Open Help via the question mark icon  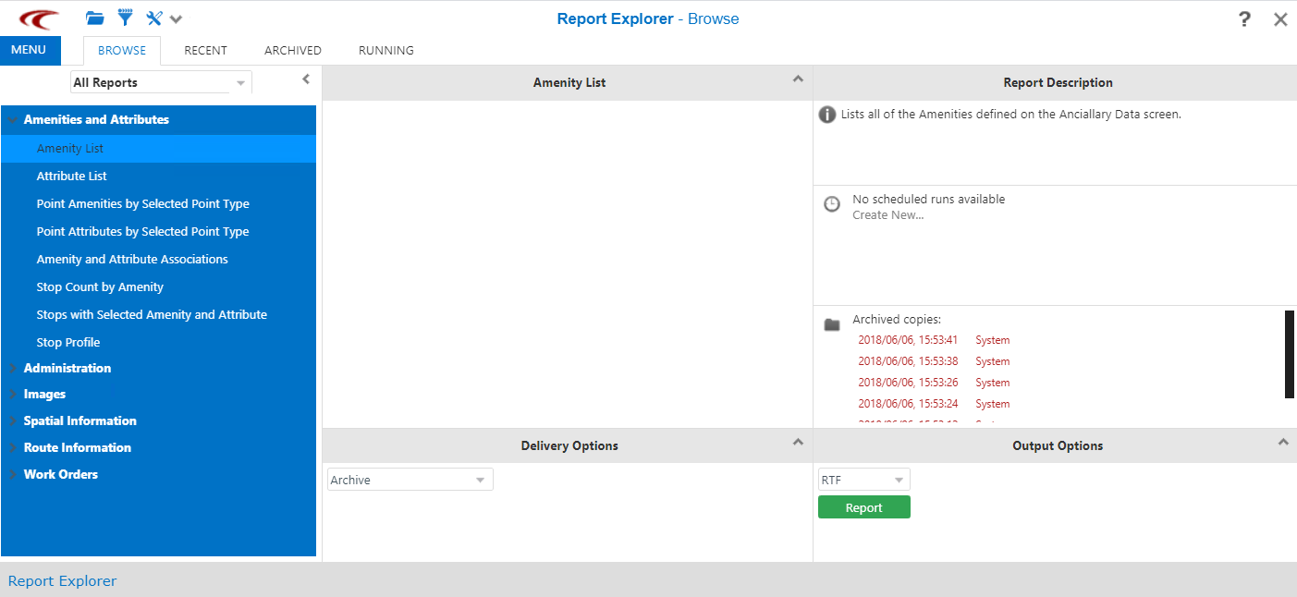point(1243,18)
